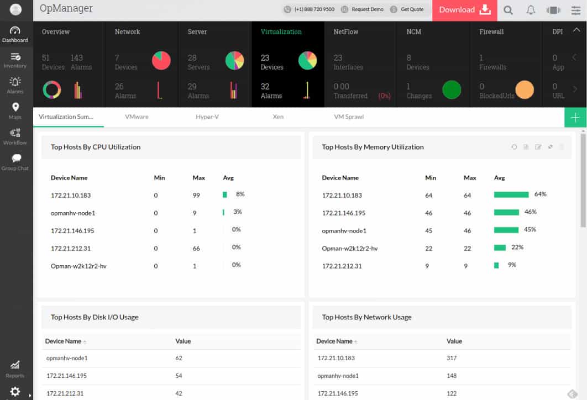Click the Top Hosts By Disk I/O Usage title
587x400 pixels.
click(95, 317)
